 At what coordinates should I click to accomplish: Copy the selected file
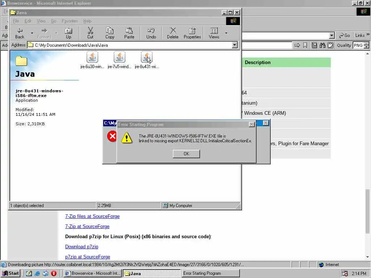(110, 33)
